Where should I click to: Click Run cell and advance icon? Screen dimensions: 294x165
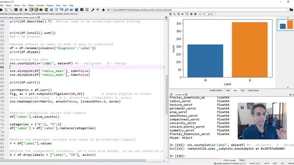point(36,10)
